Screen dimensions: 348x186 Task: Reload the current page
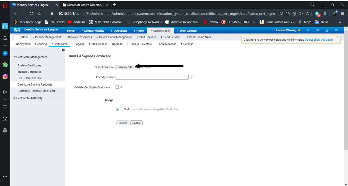pos(31,13)
